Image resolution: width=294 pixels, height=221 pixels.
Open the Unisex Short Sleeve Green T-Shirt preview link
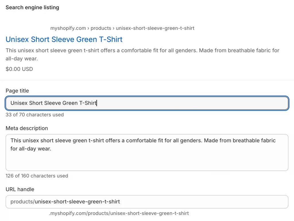64,39
